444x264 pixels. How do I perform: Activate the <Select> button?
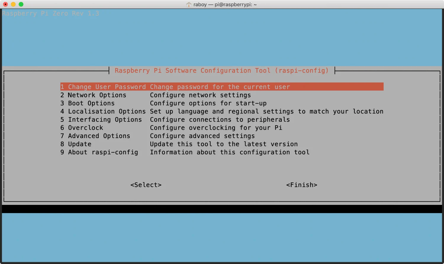point(146,185)
